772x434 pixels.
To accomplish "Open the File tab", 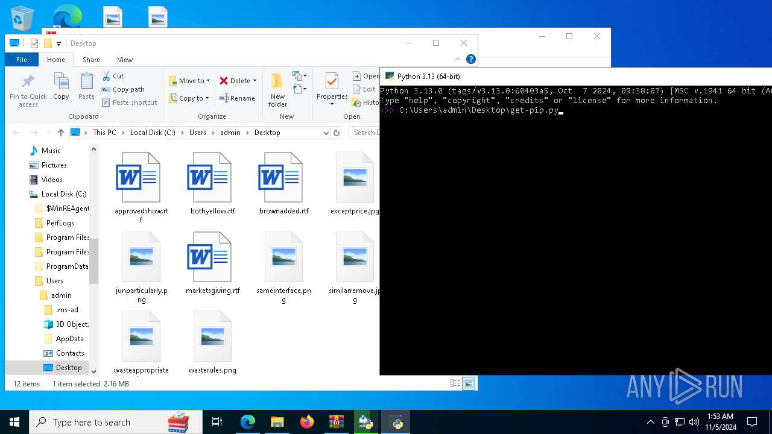I will pyautogui.click(x=22, y=60).
